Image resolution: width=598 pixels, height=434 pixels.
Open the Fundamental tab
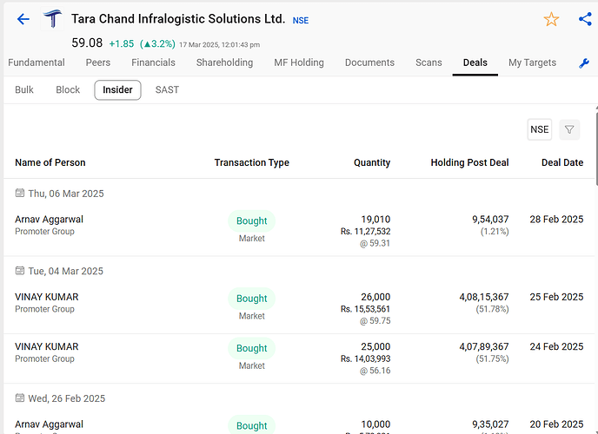click(x=37, y=62)
